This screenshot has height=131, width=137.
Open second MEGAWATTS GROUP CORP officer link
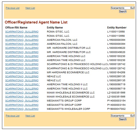click(x=22, y=105)
